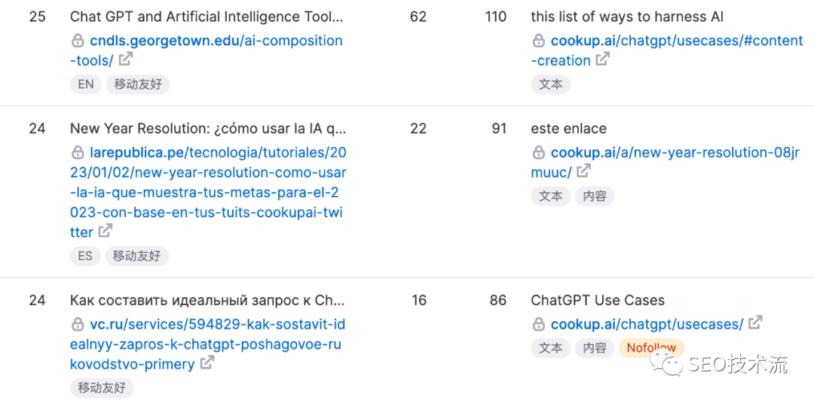Click the EN language tag
This screenshot has height=400, width=814.
click(86, 84)
